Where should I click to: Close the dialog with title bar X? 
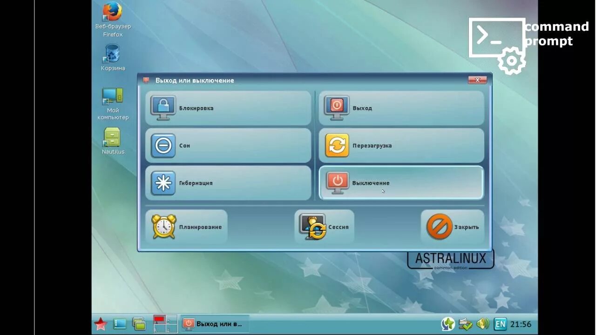click(477, 80)
